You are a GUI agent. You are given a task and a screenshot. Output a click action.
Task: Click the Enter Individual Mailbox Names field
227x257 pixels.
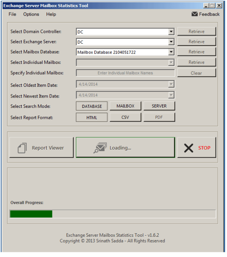point(125,73)
